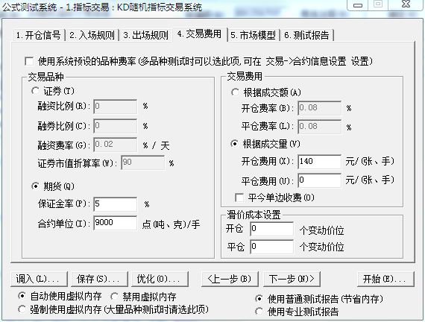Advance with 下一步(N)> button
The width and height of the screenshot is (425, 322).
[292, 279]
